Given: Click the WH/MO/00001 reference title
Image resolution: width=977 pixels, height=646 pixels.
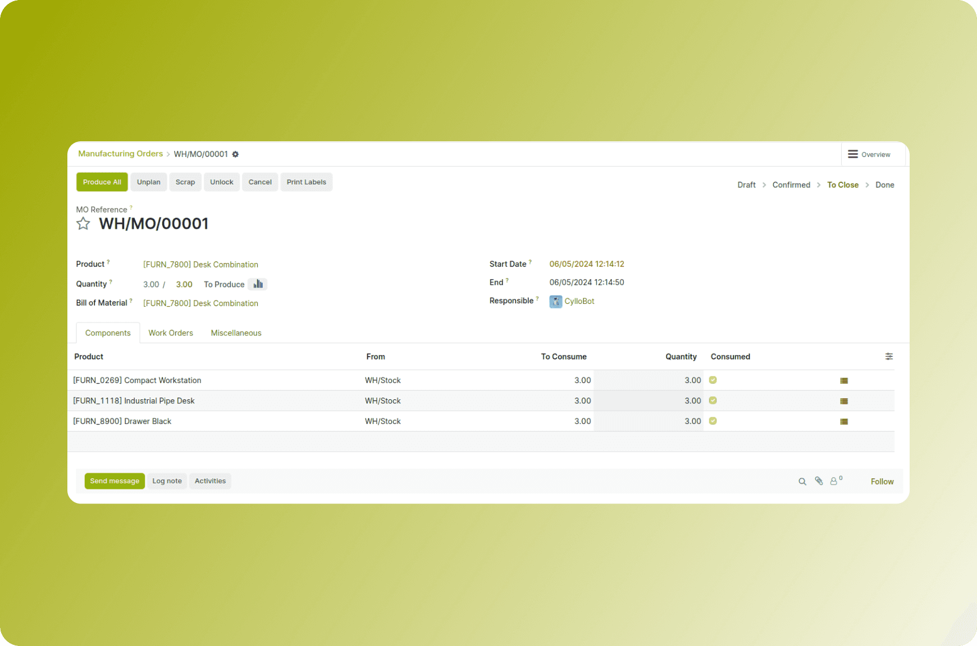Looking at the screenshot, I should [x=154, y=224].
